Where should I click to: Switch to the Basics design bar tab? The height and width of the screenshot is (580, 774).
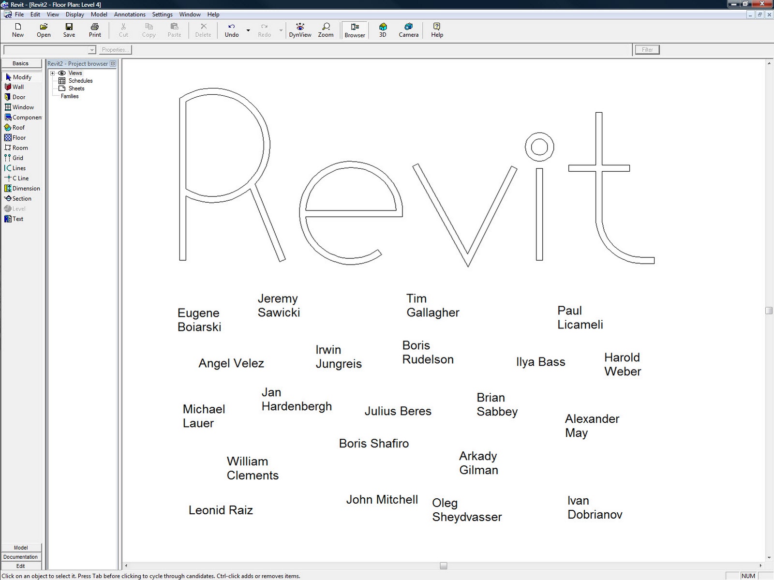point(21,63)
